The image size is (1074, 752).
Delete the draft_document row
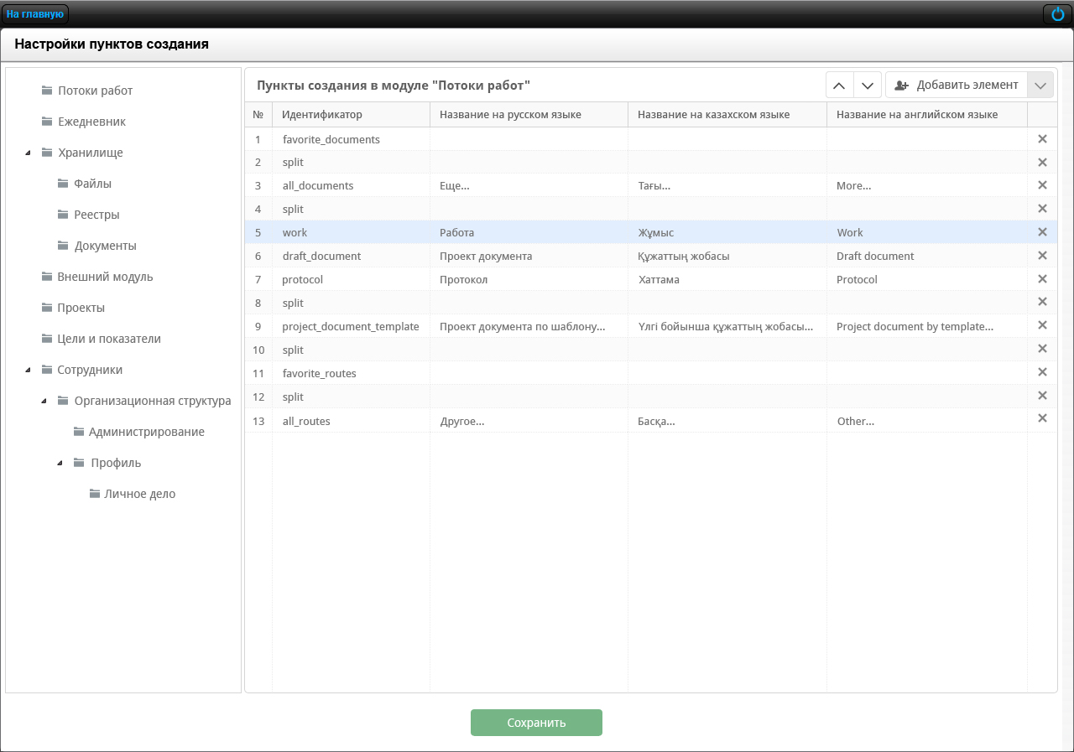point(1042,256)
